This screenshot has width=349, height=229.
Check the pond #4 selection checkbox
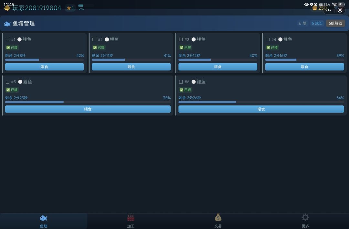[x=268, y=40]
